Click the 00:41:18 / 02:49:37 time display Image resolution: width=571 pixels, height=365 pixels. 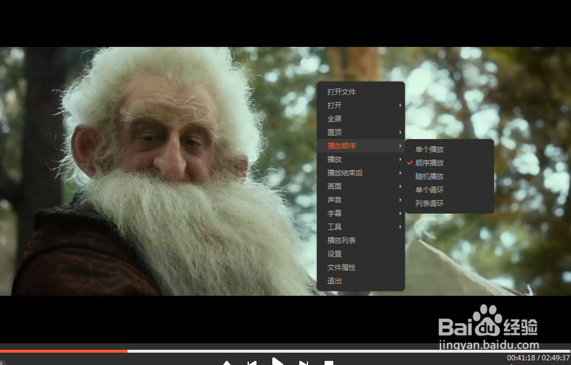click(538, 358)
